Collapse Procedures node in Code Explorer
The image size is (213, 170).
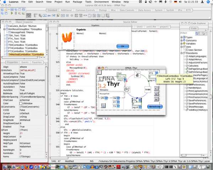click(181, 53)
